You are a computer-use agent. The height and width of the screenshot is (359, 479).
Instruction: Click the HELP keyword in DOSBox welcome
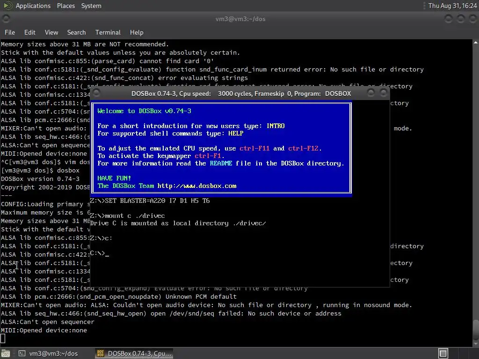point(236,133)
